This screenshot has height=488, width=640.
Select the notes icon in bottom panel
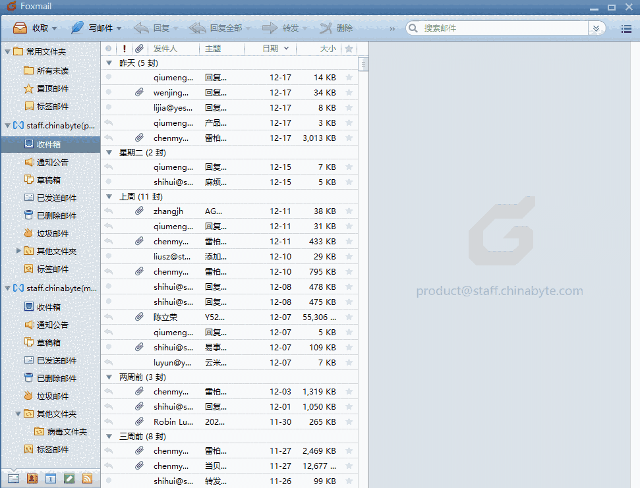tap(69, 478)
